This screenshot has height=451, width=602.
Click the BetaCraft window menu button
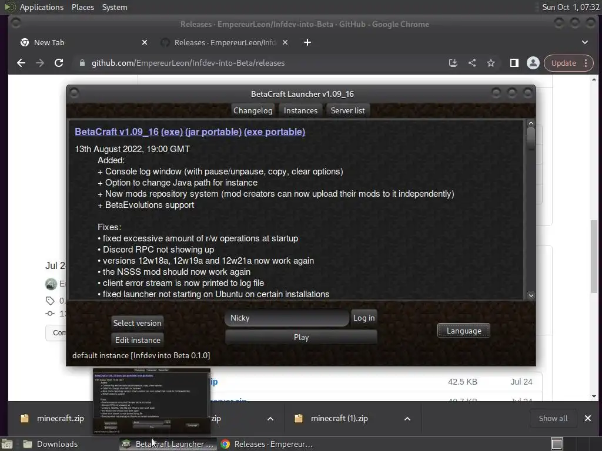point(75,93)
